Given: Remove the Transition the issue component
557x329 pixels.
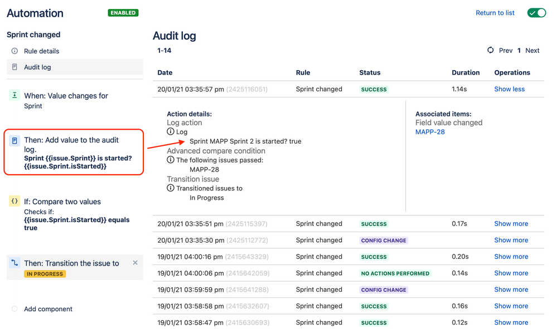Looking at the screenshot, I should click(135, 263).
